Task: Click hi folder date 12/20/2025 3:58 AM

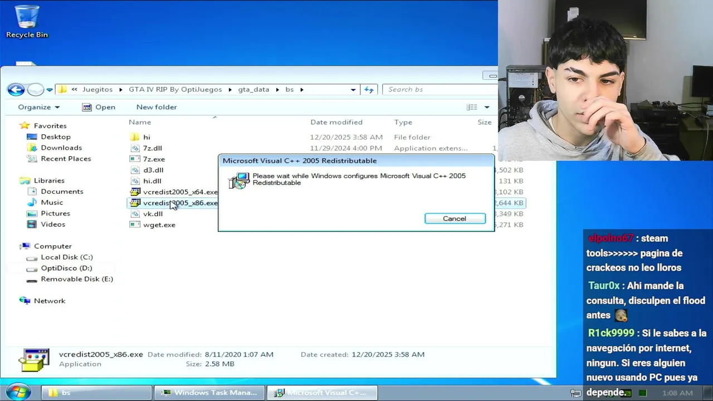Action: [346, 137]
